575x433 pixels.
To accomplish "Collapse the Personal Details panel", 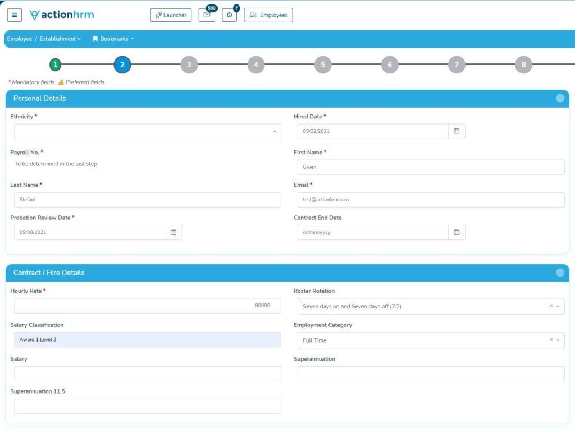I will (560, 98).
